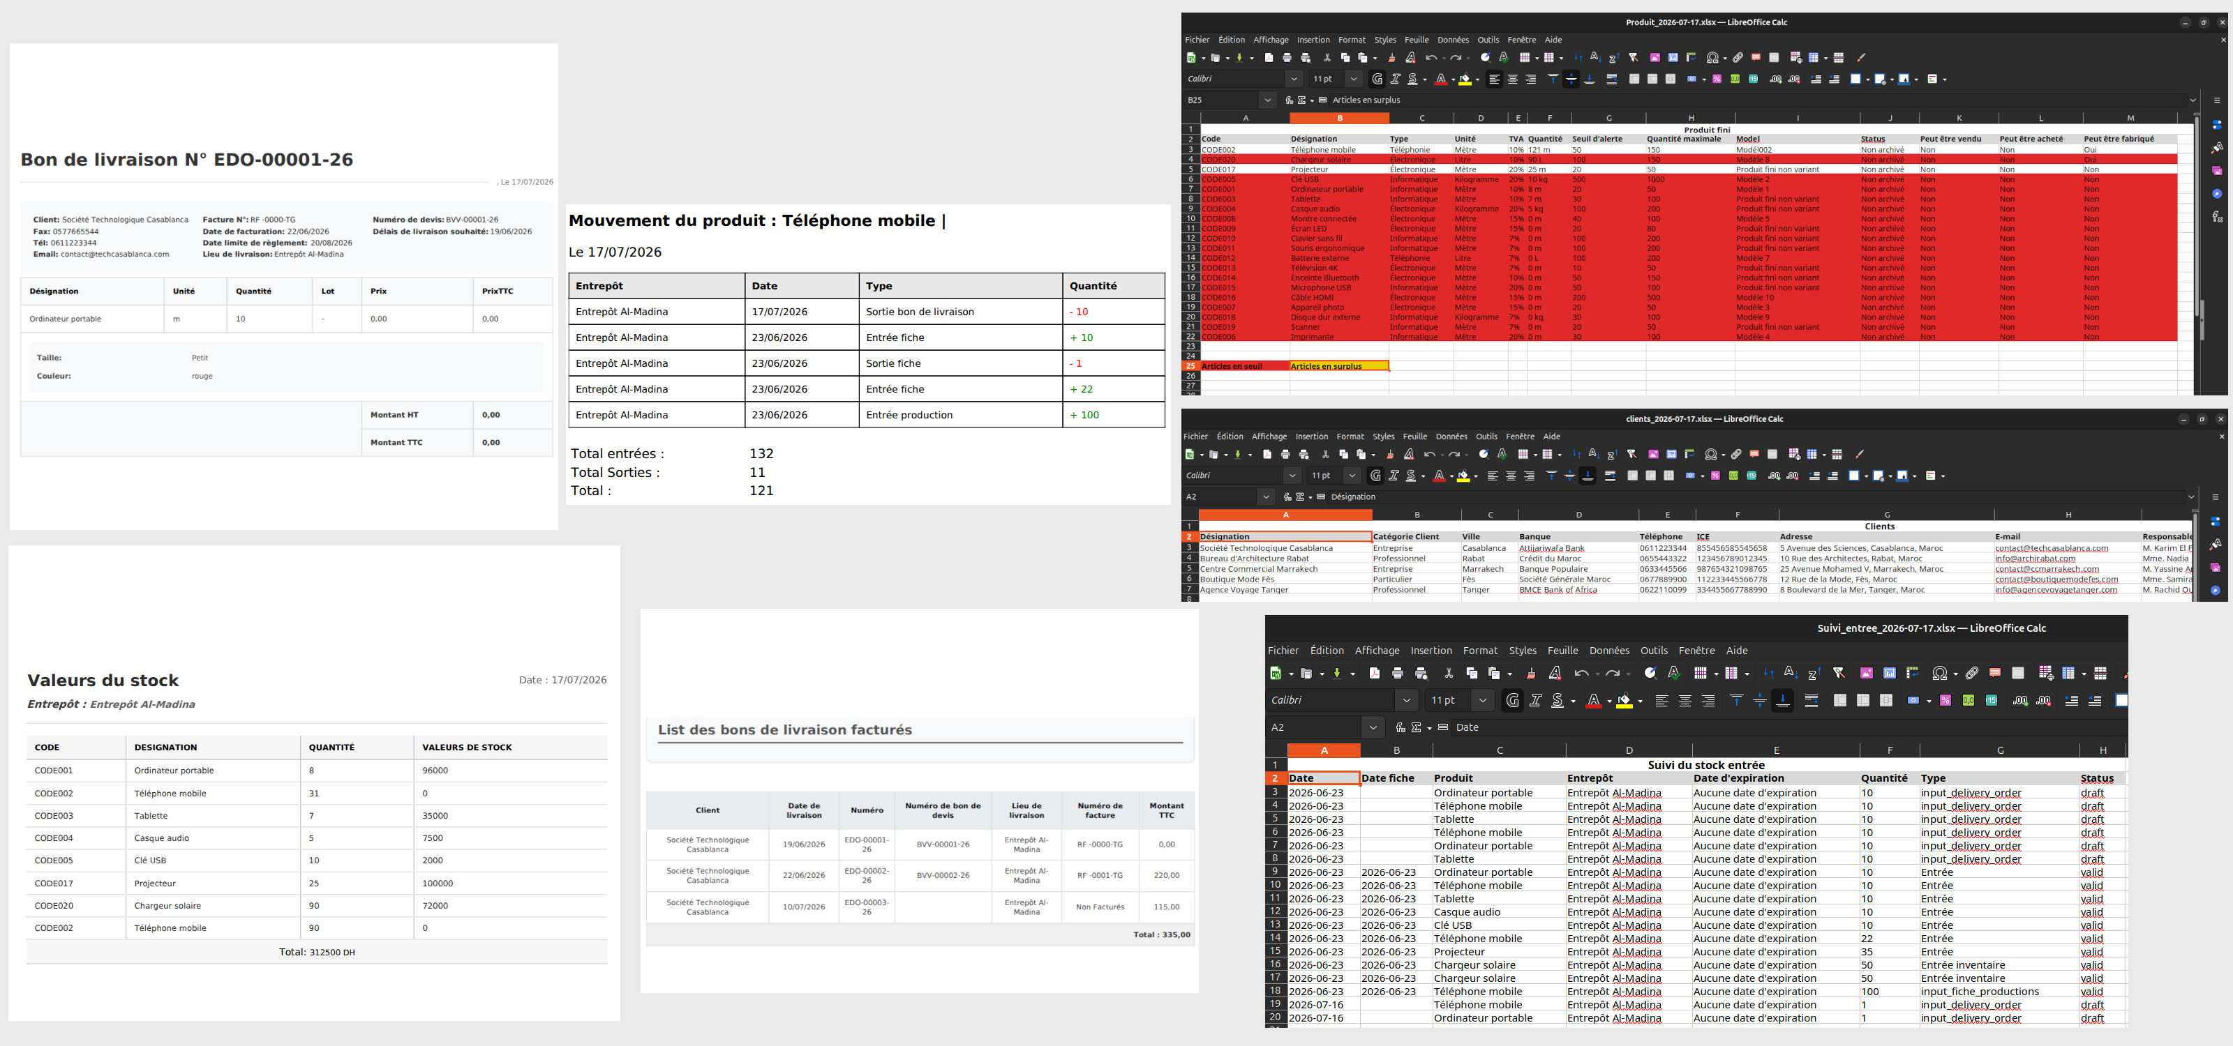The image size is (2233, 1046).
Task: Open Insertion menu in Produit window
Action: point(1313,40)
